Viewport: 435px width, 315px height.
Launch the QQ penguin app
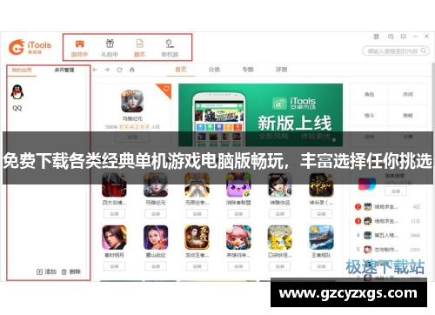17,92
